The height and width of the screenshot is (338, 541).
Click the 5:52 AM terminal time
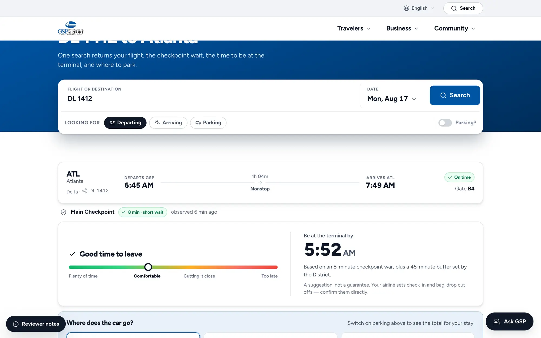pyautogui.click(x=330, y=249)
